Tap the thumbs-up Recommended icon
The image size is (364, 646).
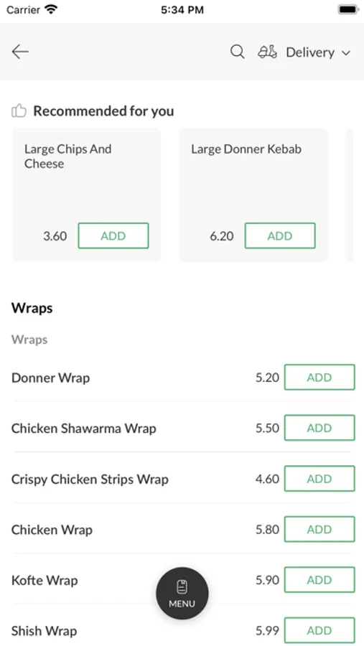click(19, 111)
